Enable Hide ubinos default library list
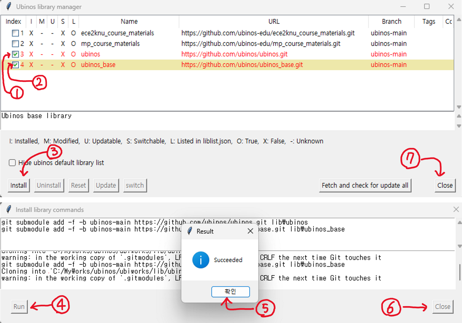 12,163
